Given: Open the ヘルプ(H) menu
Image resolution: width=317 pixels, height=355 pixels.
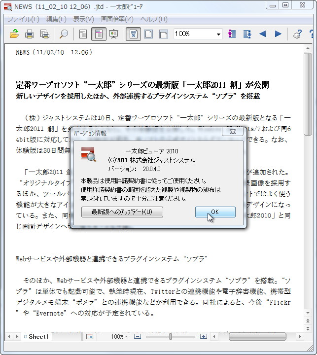Looking at the screenshot, I should click(x=154, y=19).
